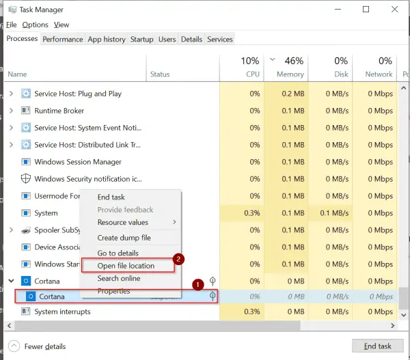Click the horizontal scrollbar thumb
This screenshot has width=410, height=360.
click(x=157, y=325)
